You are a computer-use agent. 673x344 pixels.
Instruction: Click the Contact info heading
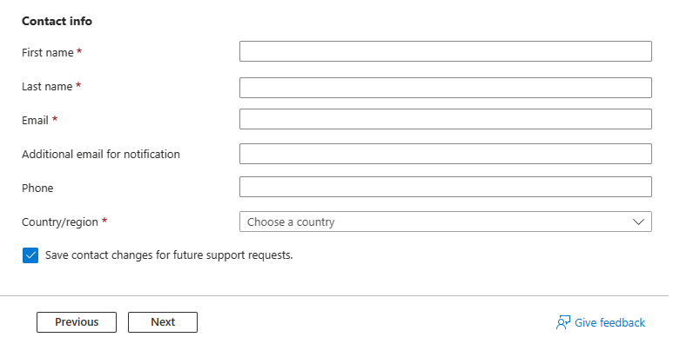click(57, 21)
